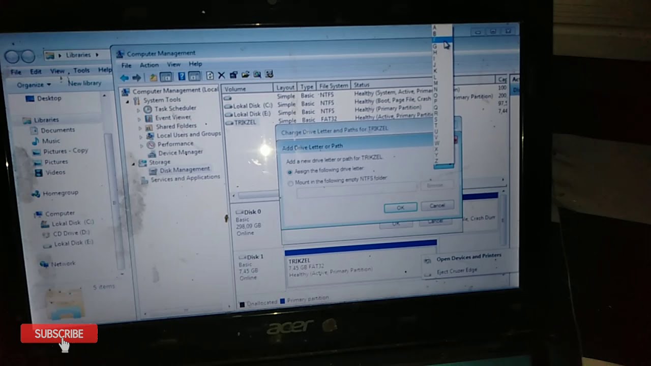Select Event Viewer icon in tree
The width and height of the screenshot is (651, 366).
coord(149,118)
